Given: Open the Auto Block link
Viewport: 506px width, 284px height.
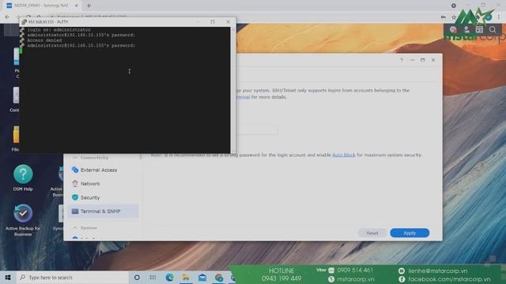Looking at the screenshot, I should pyautogui.click(x=344, y=155).
